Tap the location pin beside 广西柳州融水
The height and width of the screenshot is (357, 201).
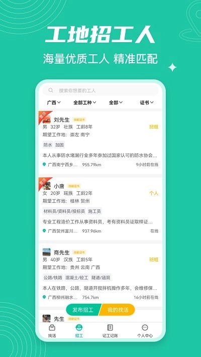(x=44, y=297)
